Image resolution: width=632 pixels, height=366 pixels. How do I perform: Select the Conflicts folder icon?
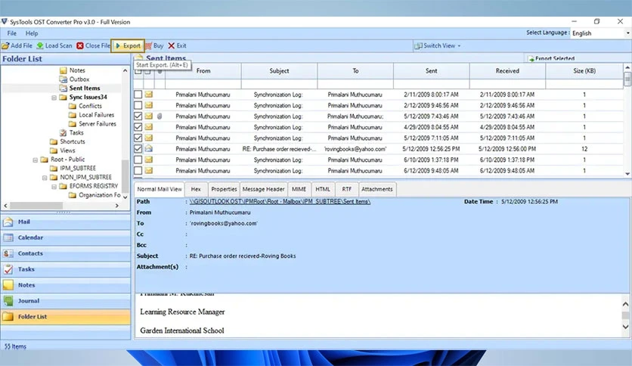[73, 106]
